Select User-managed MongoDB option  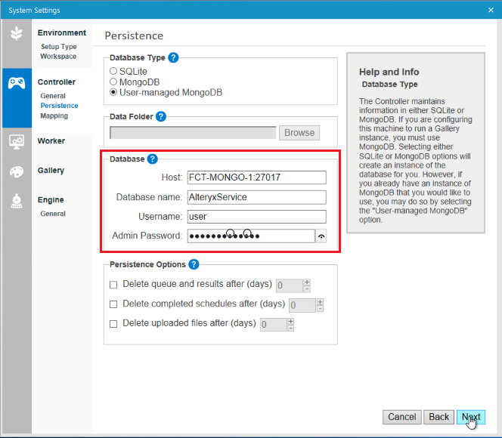point(113,92)
